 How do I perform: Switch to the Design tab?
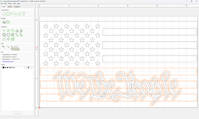point(3,7)
